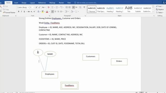Apply the Heading 2 style
Image resolution: width=166 pixels, height=93 pixels.
[x=119, y=9]
